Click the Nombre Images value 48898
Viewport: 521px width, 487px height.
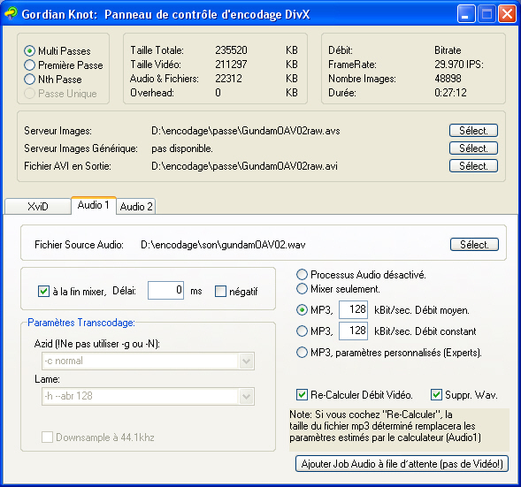(448, 79)
